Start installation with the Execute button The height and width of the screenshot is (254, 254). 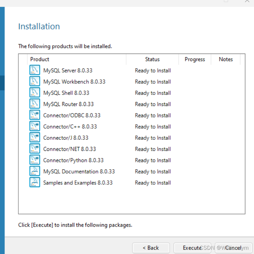192,248
